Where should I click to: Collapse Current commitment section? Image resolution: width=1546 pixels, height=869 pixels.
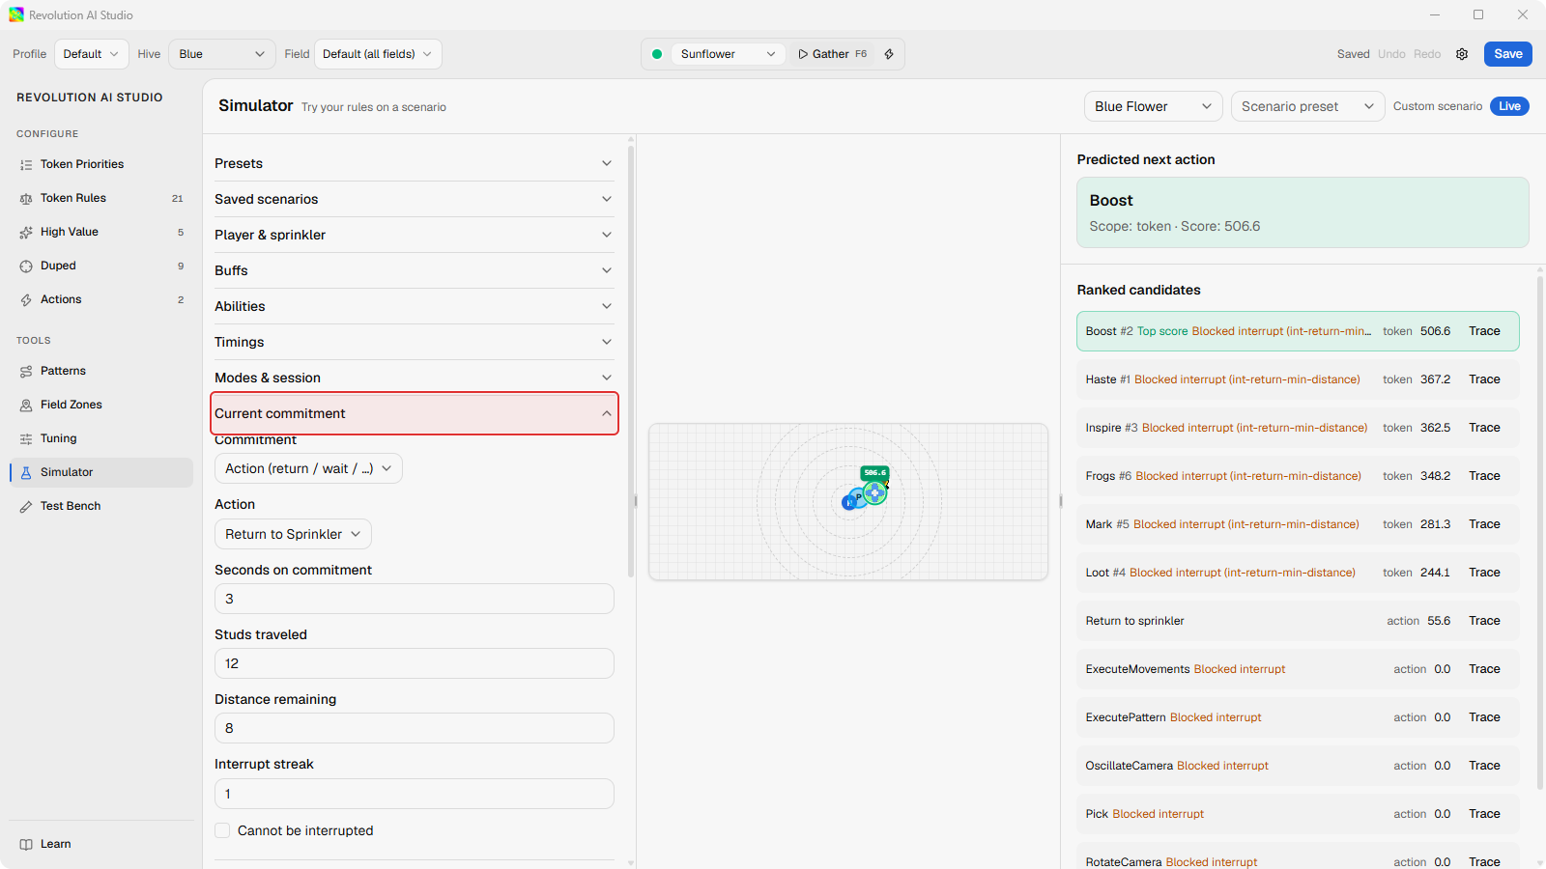coord(414,413)
